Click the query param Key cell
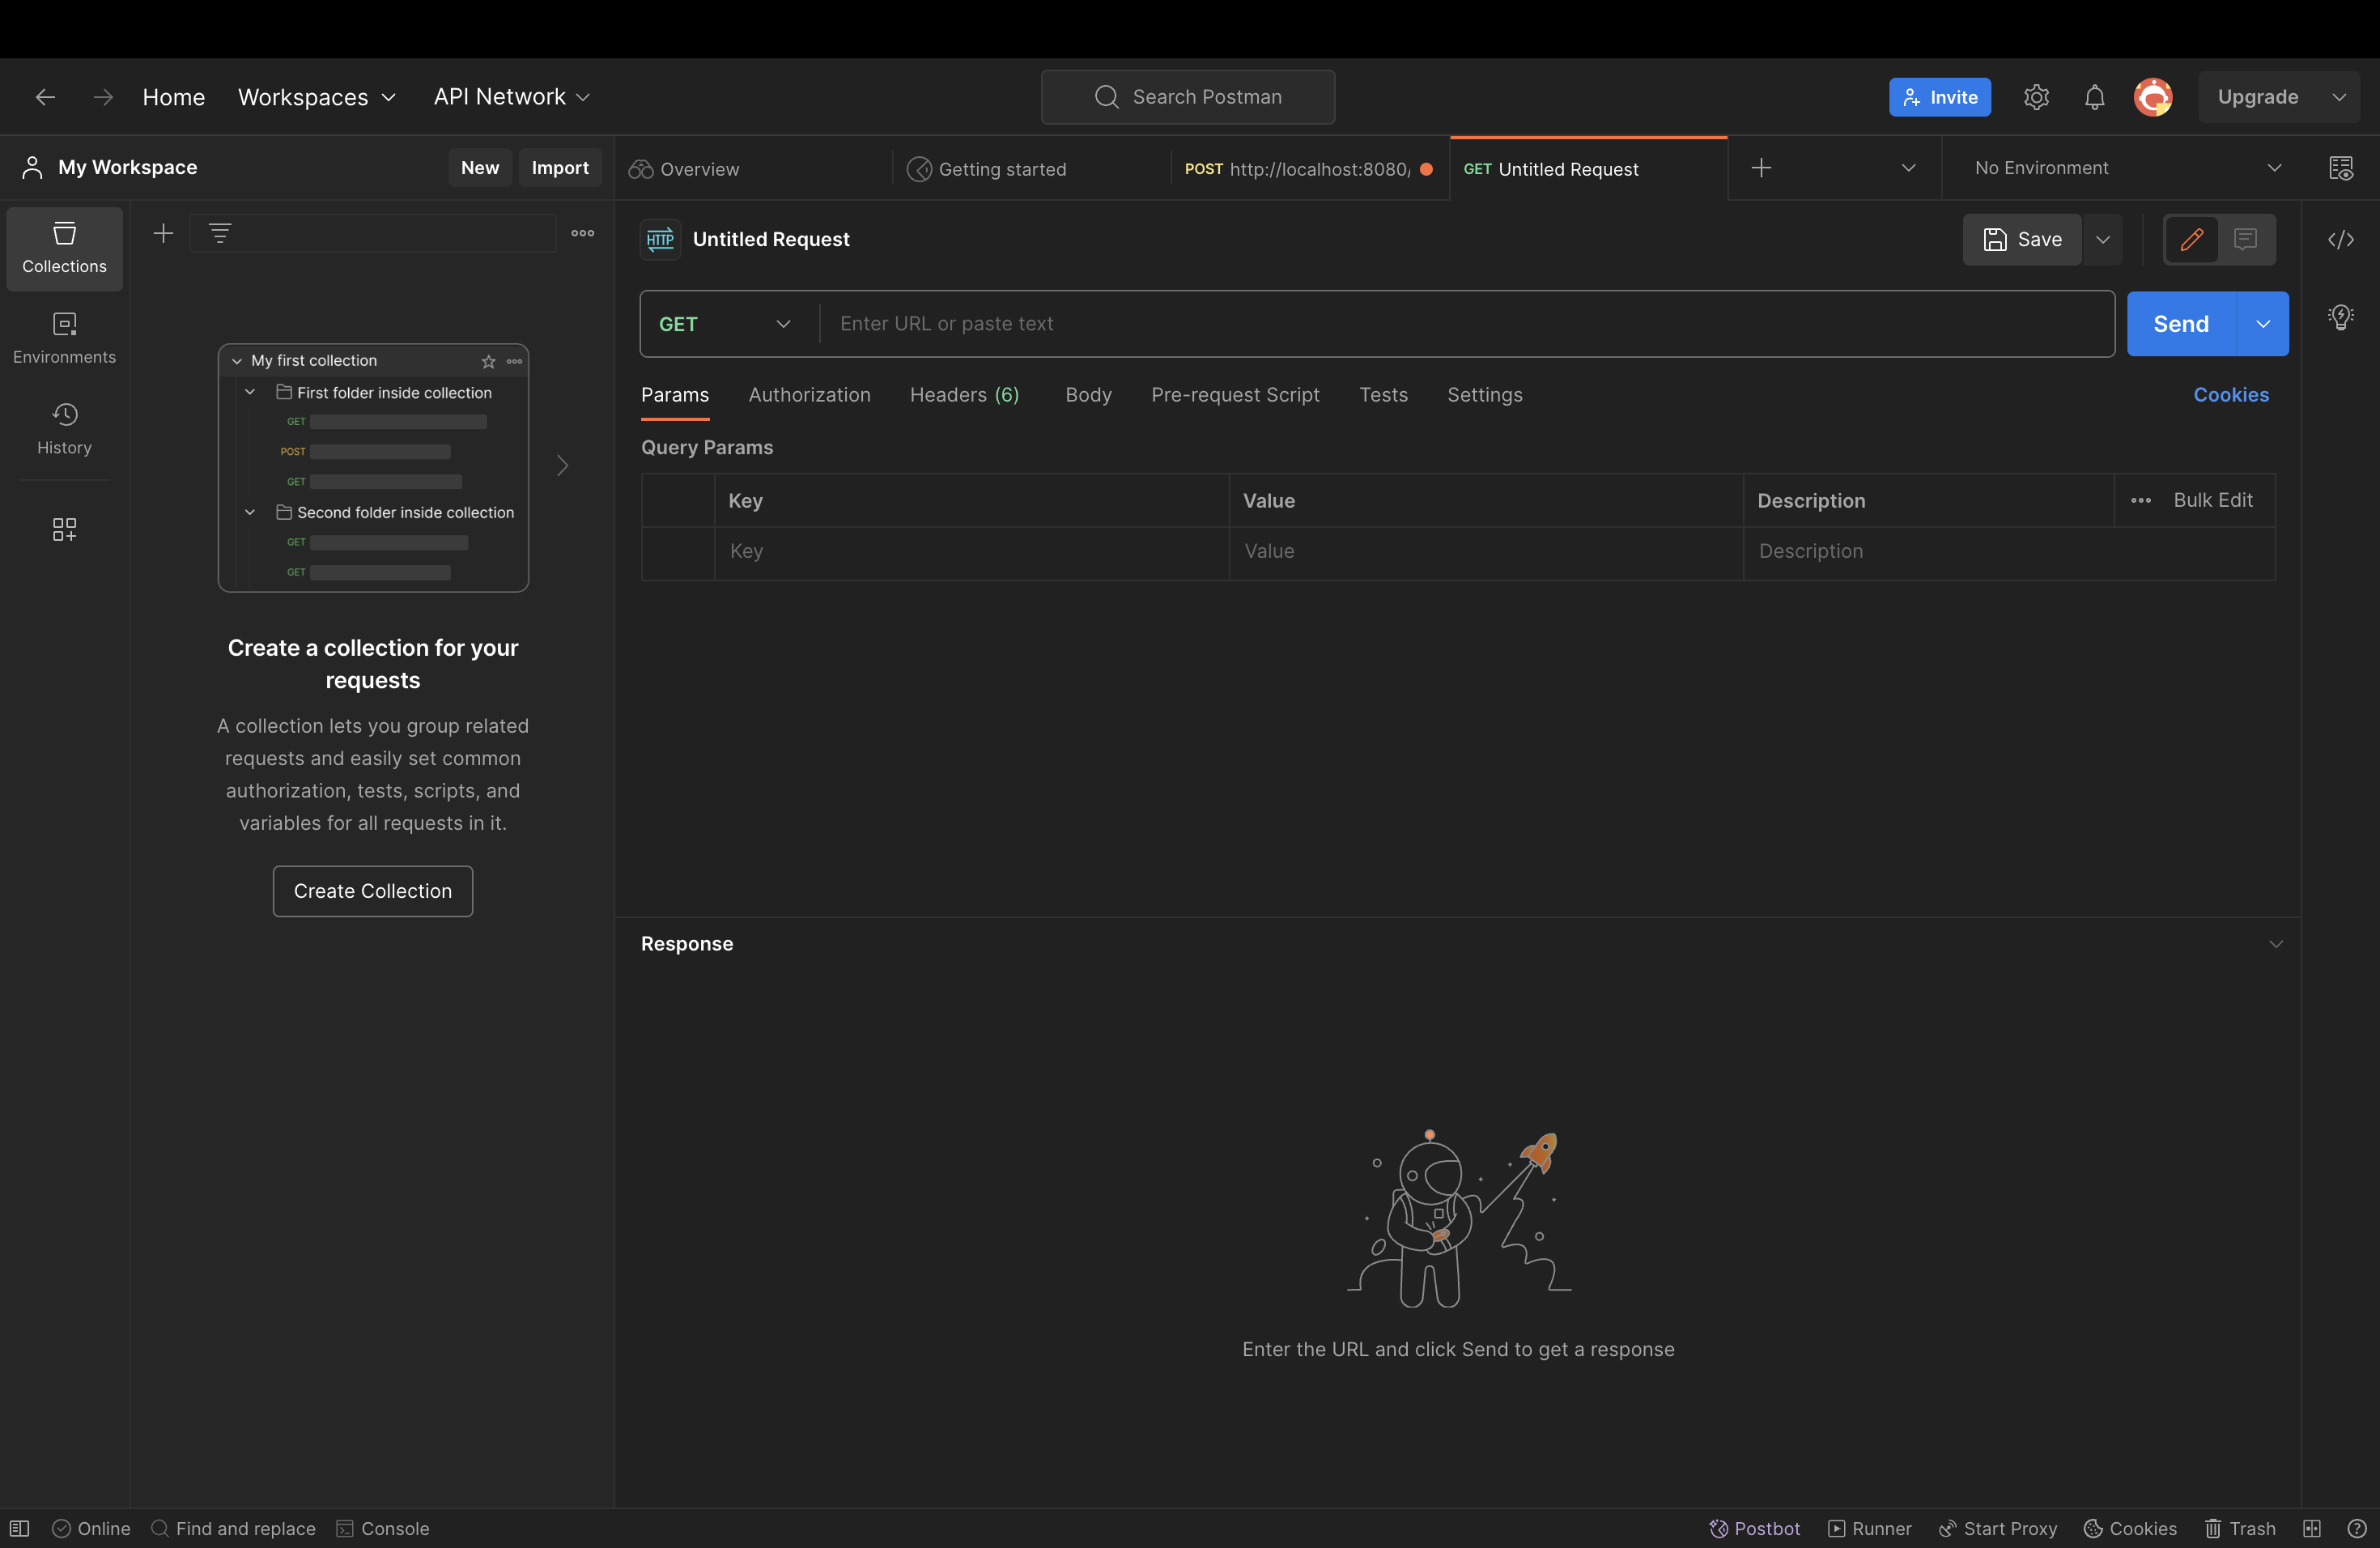2380x1548 pixels. [x=971, y=551]
